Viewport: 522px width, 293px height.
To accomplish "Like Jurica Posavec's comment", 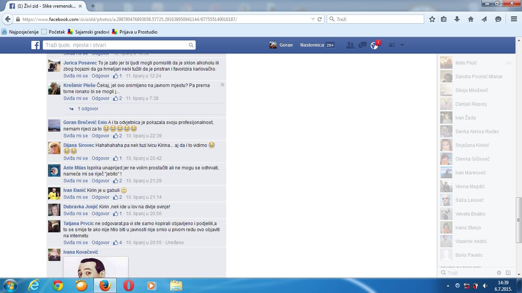I will [x=76, y=76].
